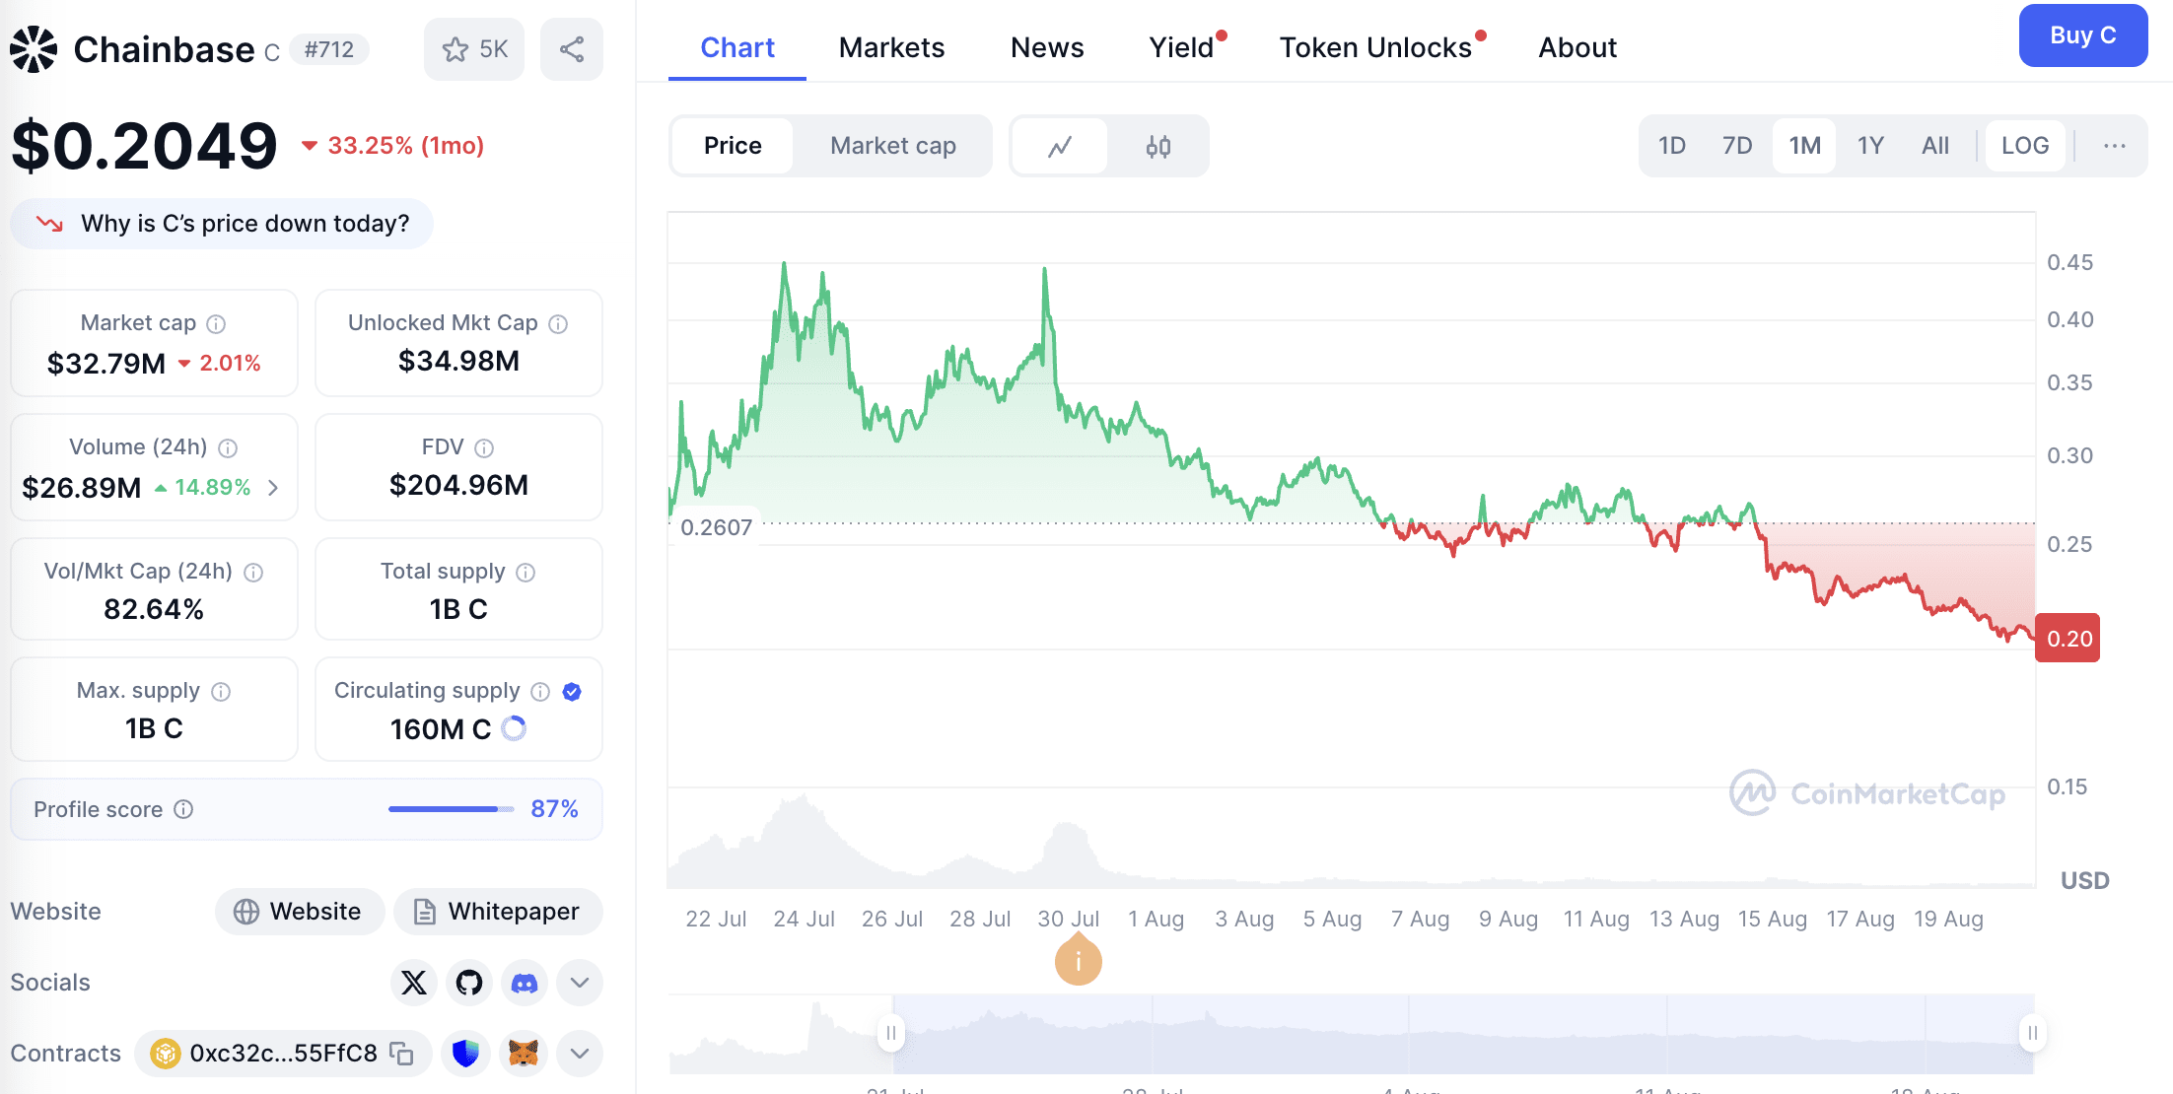This screenshot has height=1094, width=2173.
Task: Set chart range to All
Action: point(1935,146)
